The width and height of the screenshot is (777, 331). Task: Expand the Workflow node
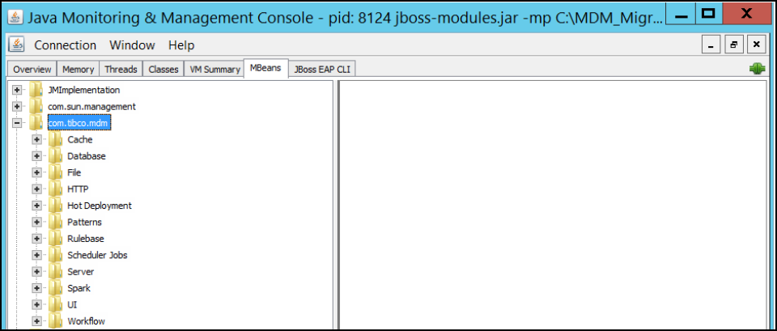point(36,321)
